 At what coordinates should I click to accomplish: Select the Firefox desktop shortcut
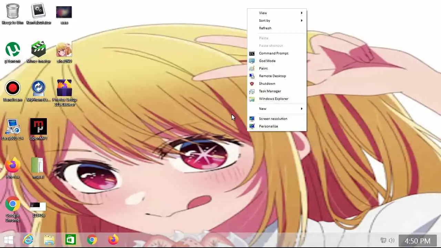click(x=13, y=168)
